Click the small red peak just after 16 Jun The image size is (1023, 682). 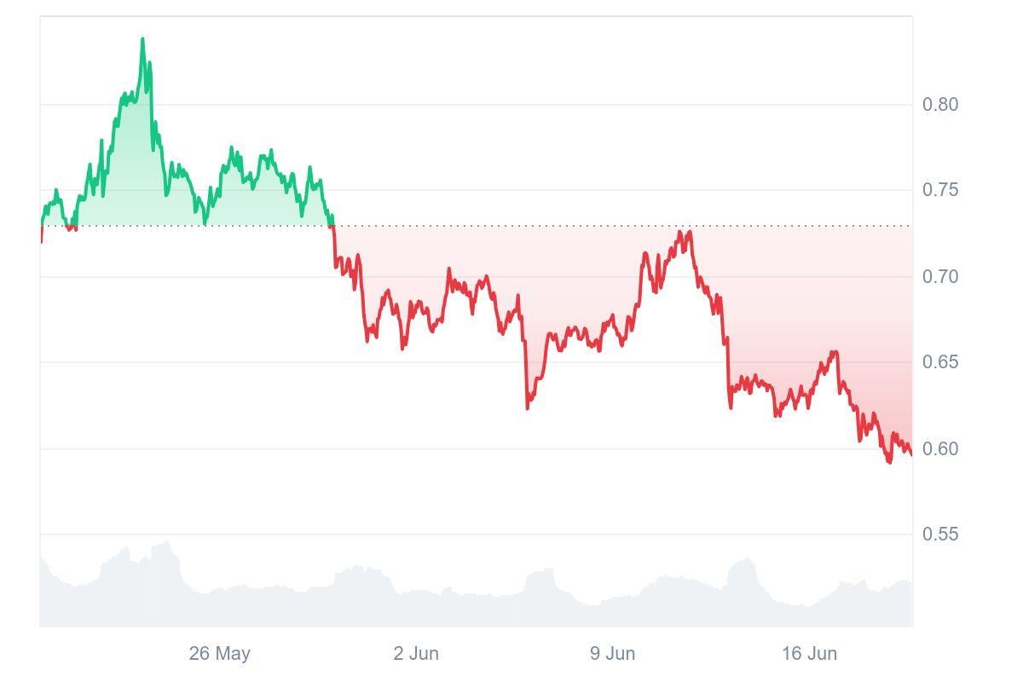click(834, 352)
